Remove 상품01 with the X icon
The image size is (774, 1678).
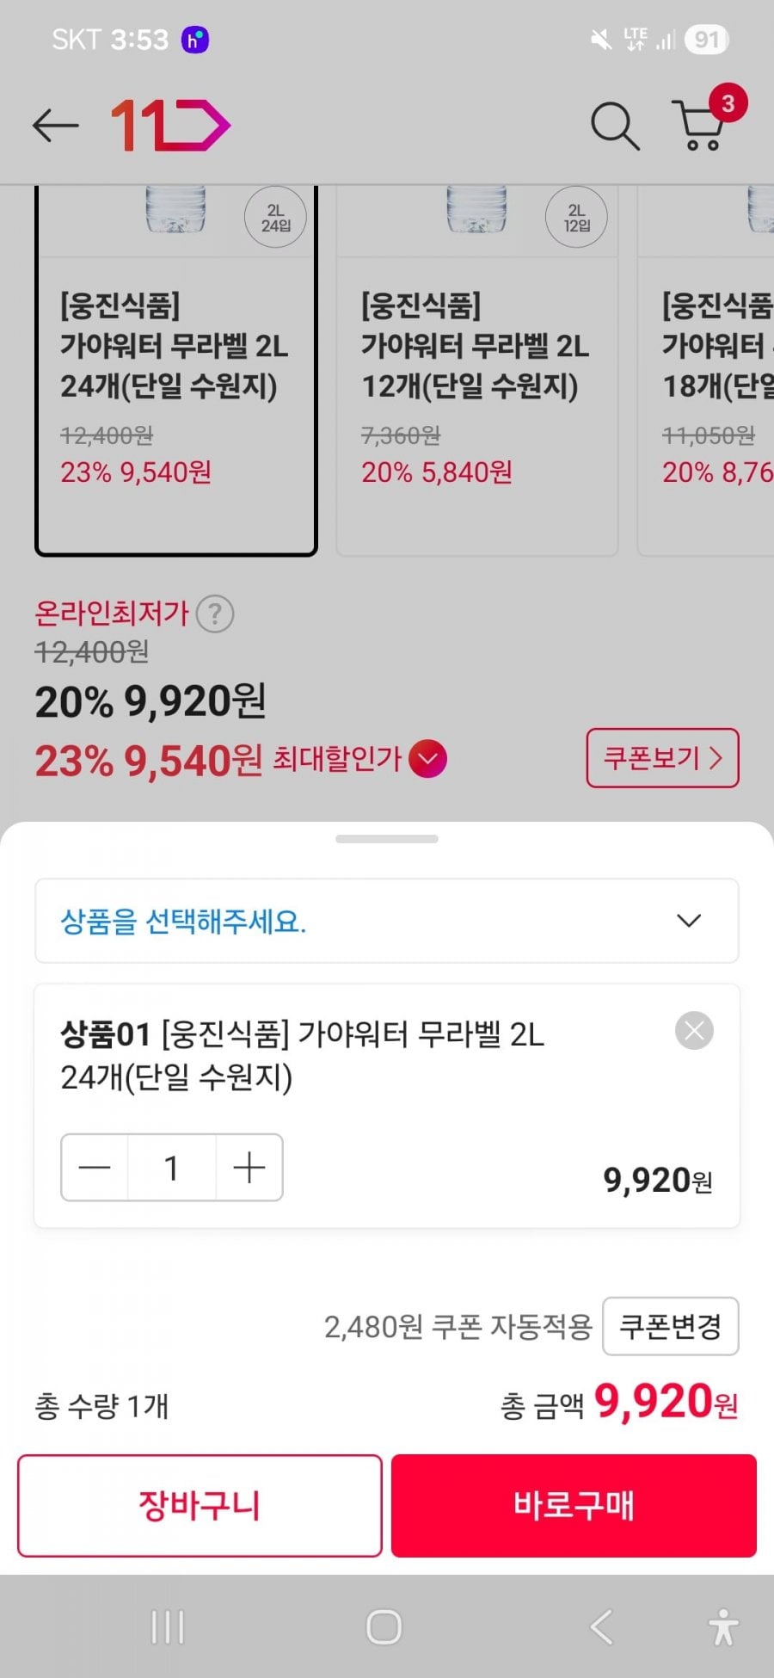[x=694, y=1031]
